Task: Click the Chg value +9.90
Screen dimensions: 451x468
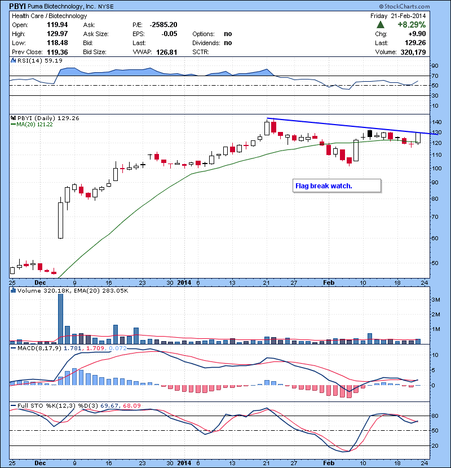Action: coord(417,34)
